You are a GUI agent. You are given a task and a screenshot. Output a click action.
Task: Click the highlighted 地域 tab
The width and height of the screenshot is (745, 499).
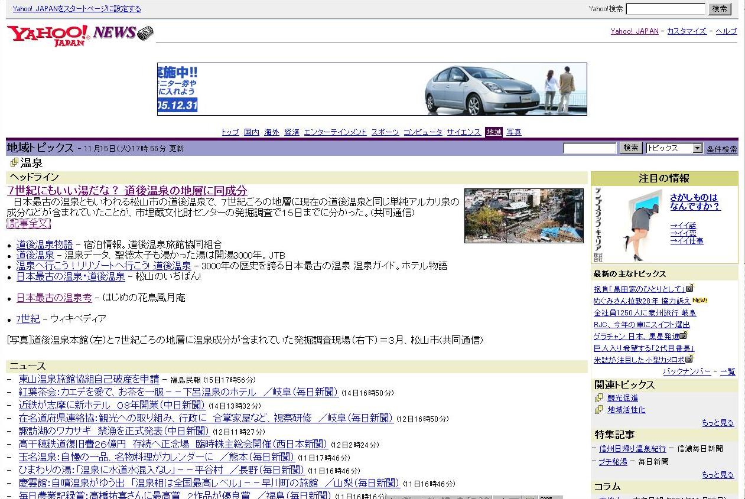tap(494, 132)
